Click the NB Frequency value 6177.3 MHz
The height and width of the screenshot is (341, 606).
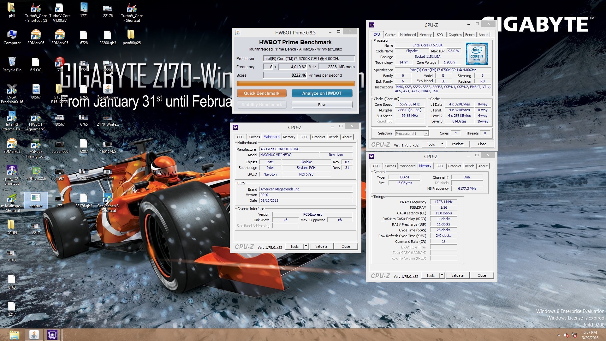467,188
